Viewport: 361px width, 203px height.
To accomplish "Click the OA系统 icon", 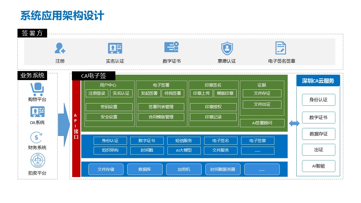I will tap(37, 112).
